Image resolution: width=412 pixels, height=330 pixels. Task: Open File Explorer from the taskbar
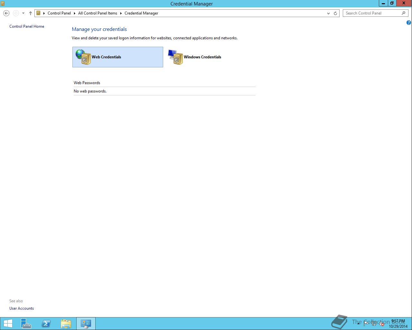66,324
